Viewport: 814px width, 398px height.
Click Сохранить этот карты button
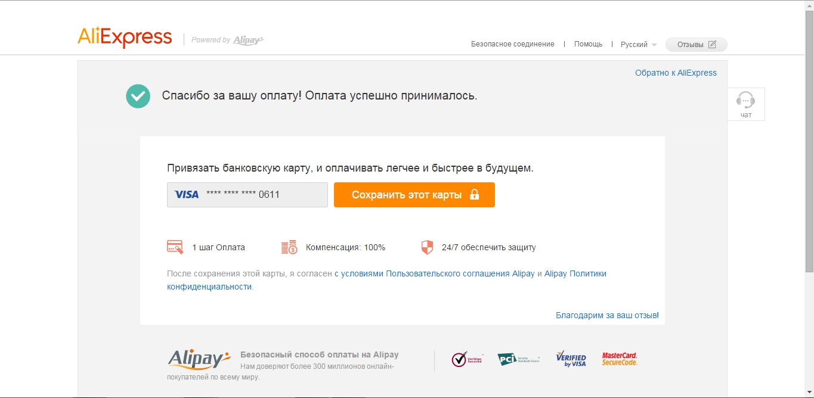tap(414, 195)
